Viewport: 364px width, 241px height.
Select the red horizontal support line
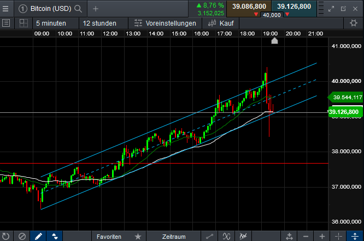[x=164, y=164]
